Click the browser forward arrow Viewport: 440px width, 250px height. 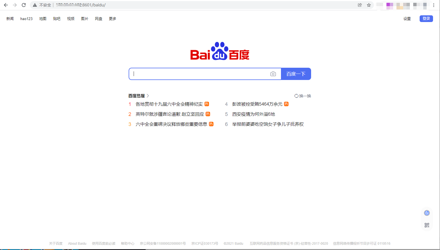tap(15, 5)
